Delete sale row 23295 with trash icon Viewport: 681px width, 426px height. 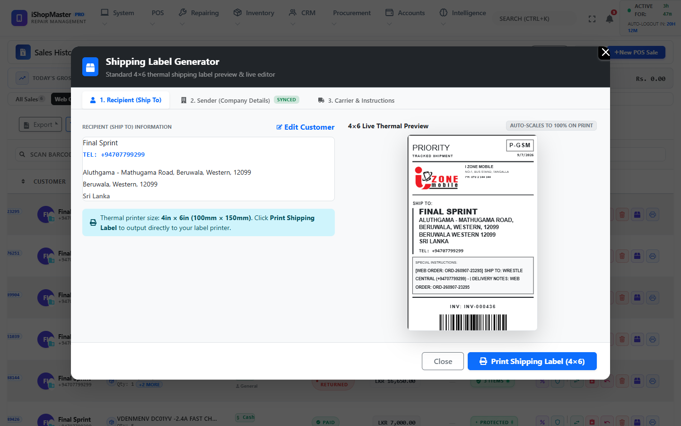(622, 214)
